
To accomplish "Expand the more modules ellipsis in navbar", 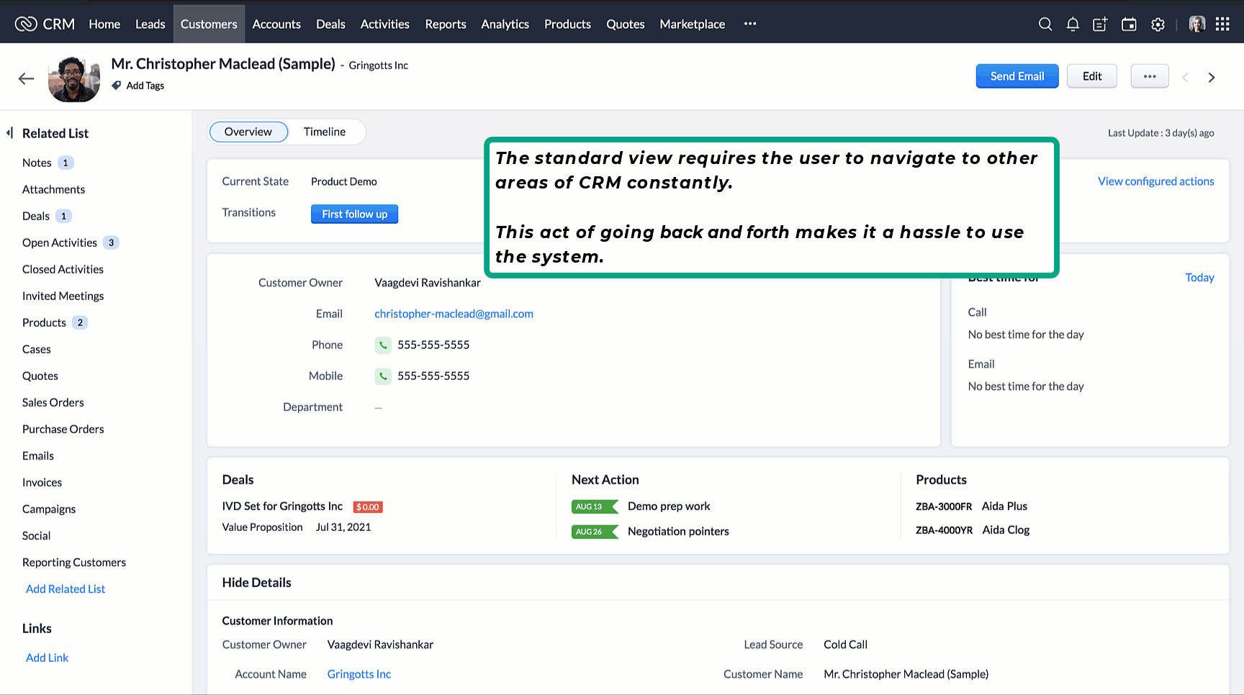I will [x=750, y=24].
